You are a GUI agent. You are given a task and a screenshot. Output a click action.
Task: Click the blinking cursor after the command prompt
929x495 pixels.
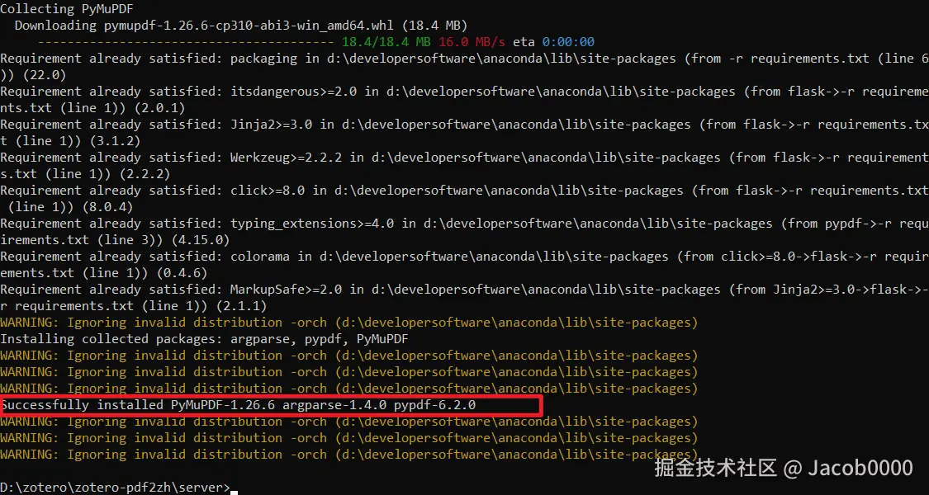(x=234, y=492)
